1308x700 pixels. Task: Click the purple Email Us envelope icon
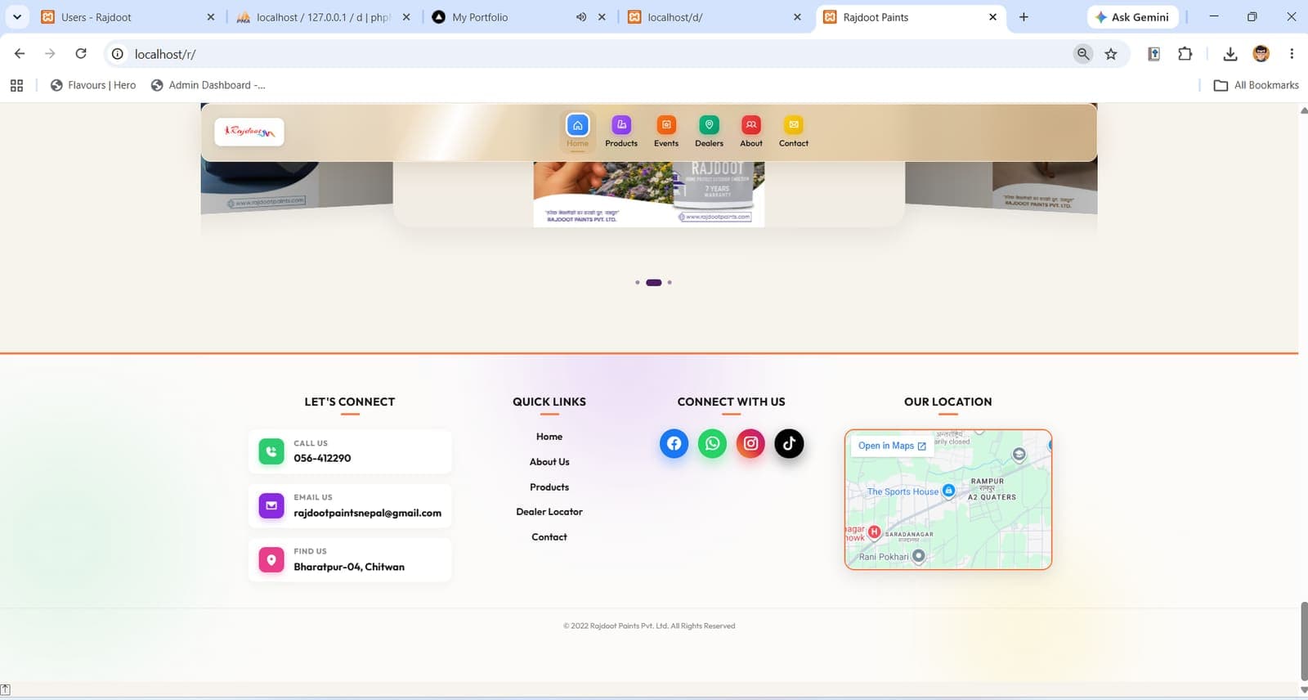pyautogui.click(x=271, y=505)
